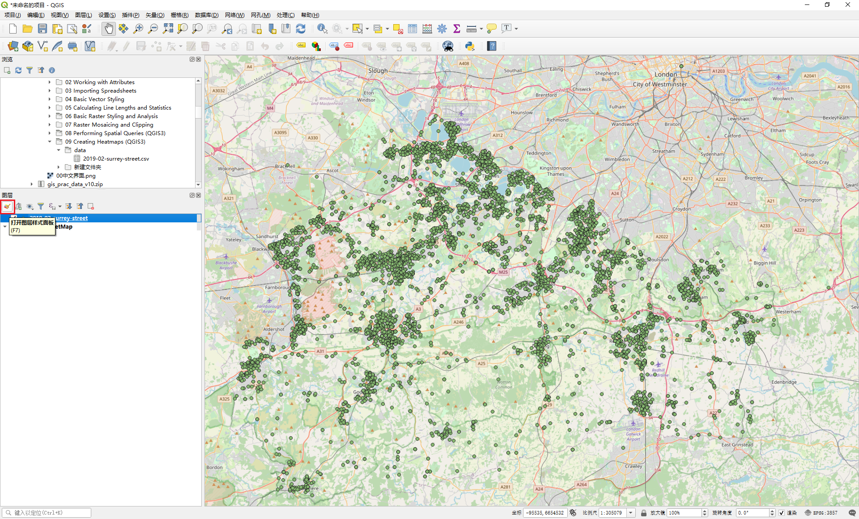Image resolution: width=859 pixels, height=519 pixels.
Task: Click Save Project floppy disk icon
Action: coord(43,29)
